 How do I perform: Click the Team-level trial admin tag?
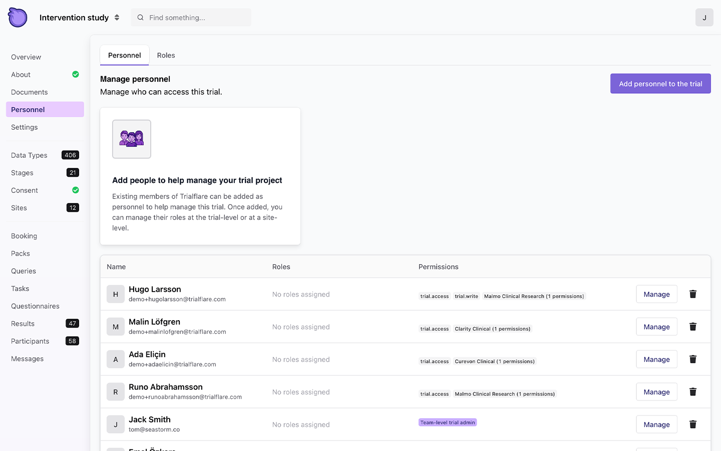pyautogui.click(x=448, y=422)
